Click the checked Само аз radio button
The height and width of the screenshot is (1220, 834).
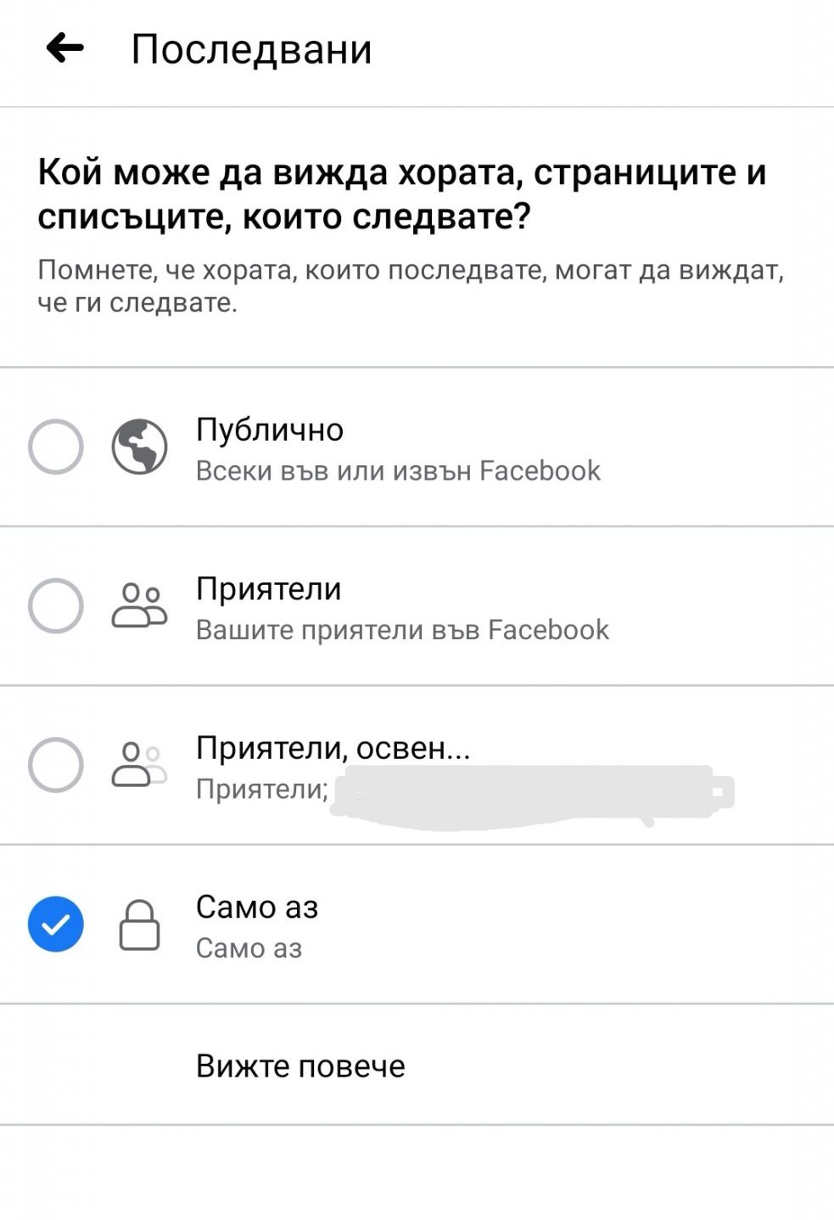[56, 924]
